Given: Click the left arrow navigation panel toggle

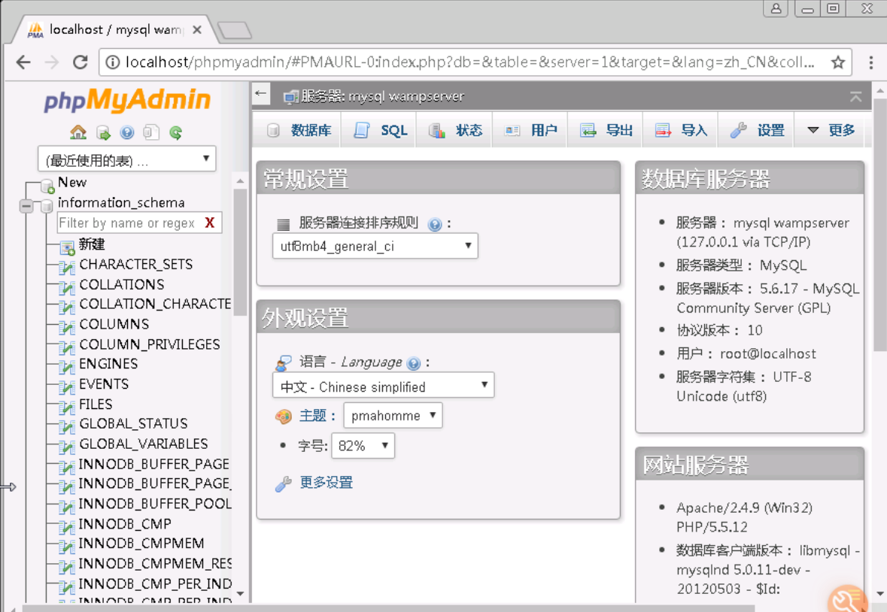Looking at the screenshot, I should click(x=261, y=93).
